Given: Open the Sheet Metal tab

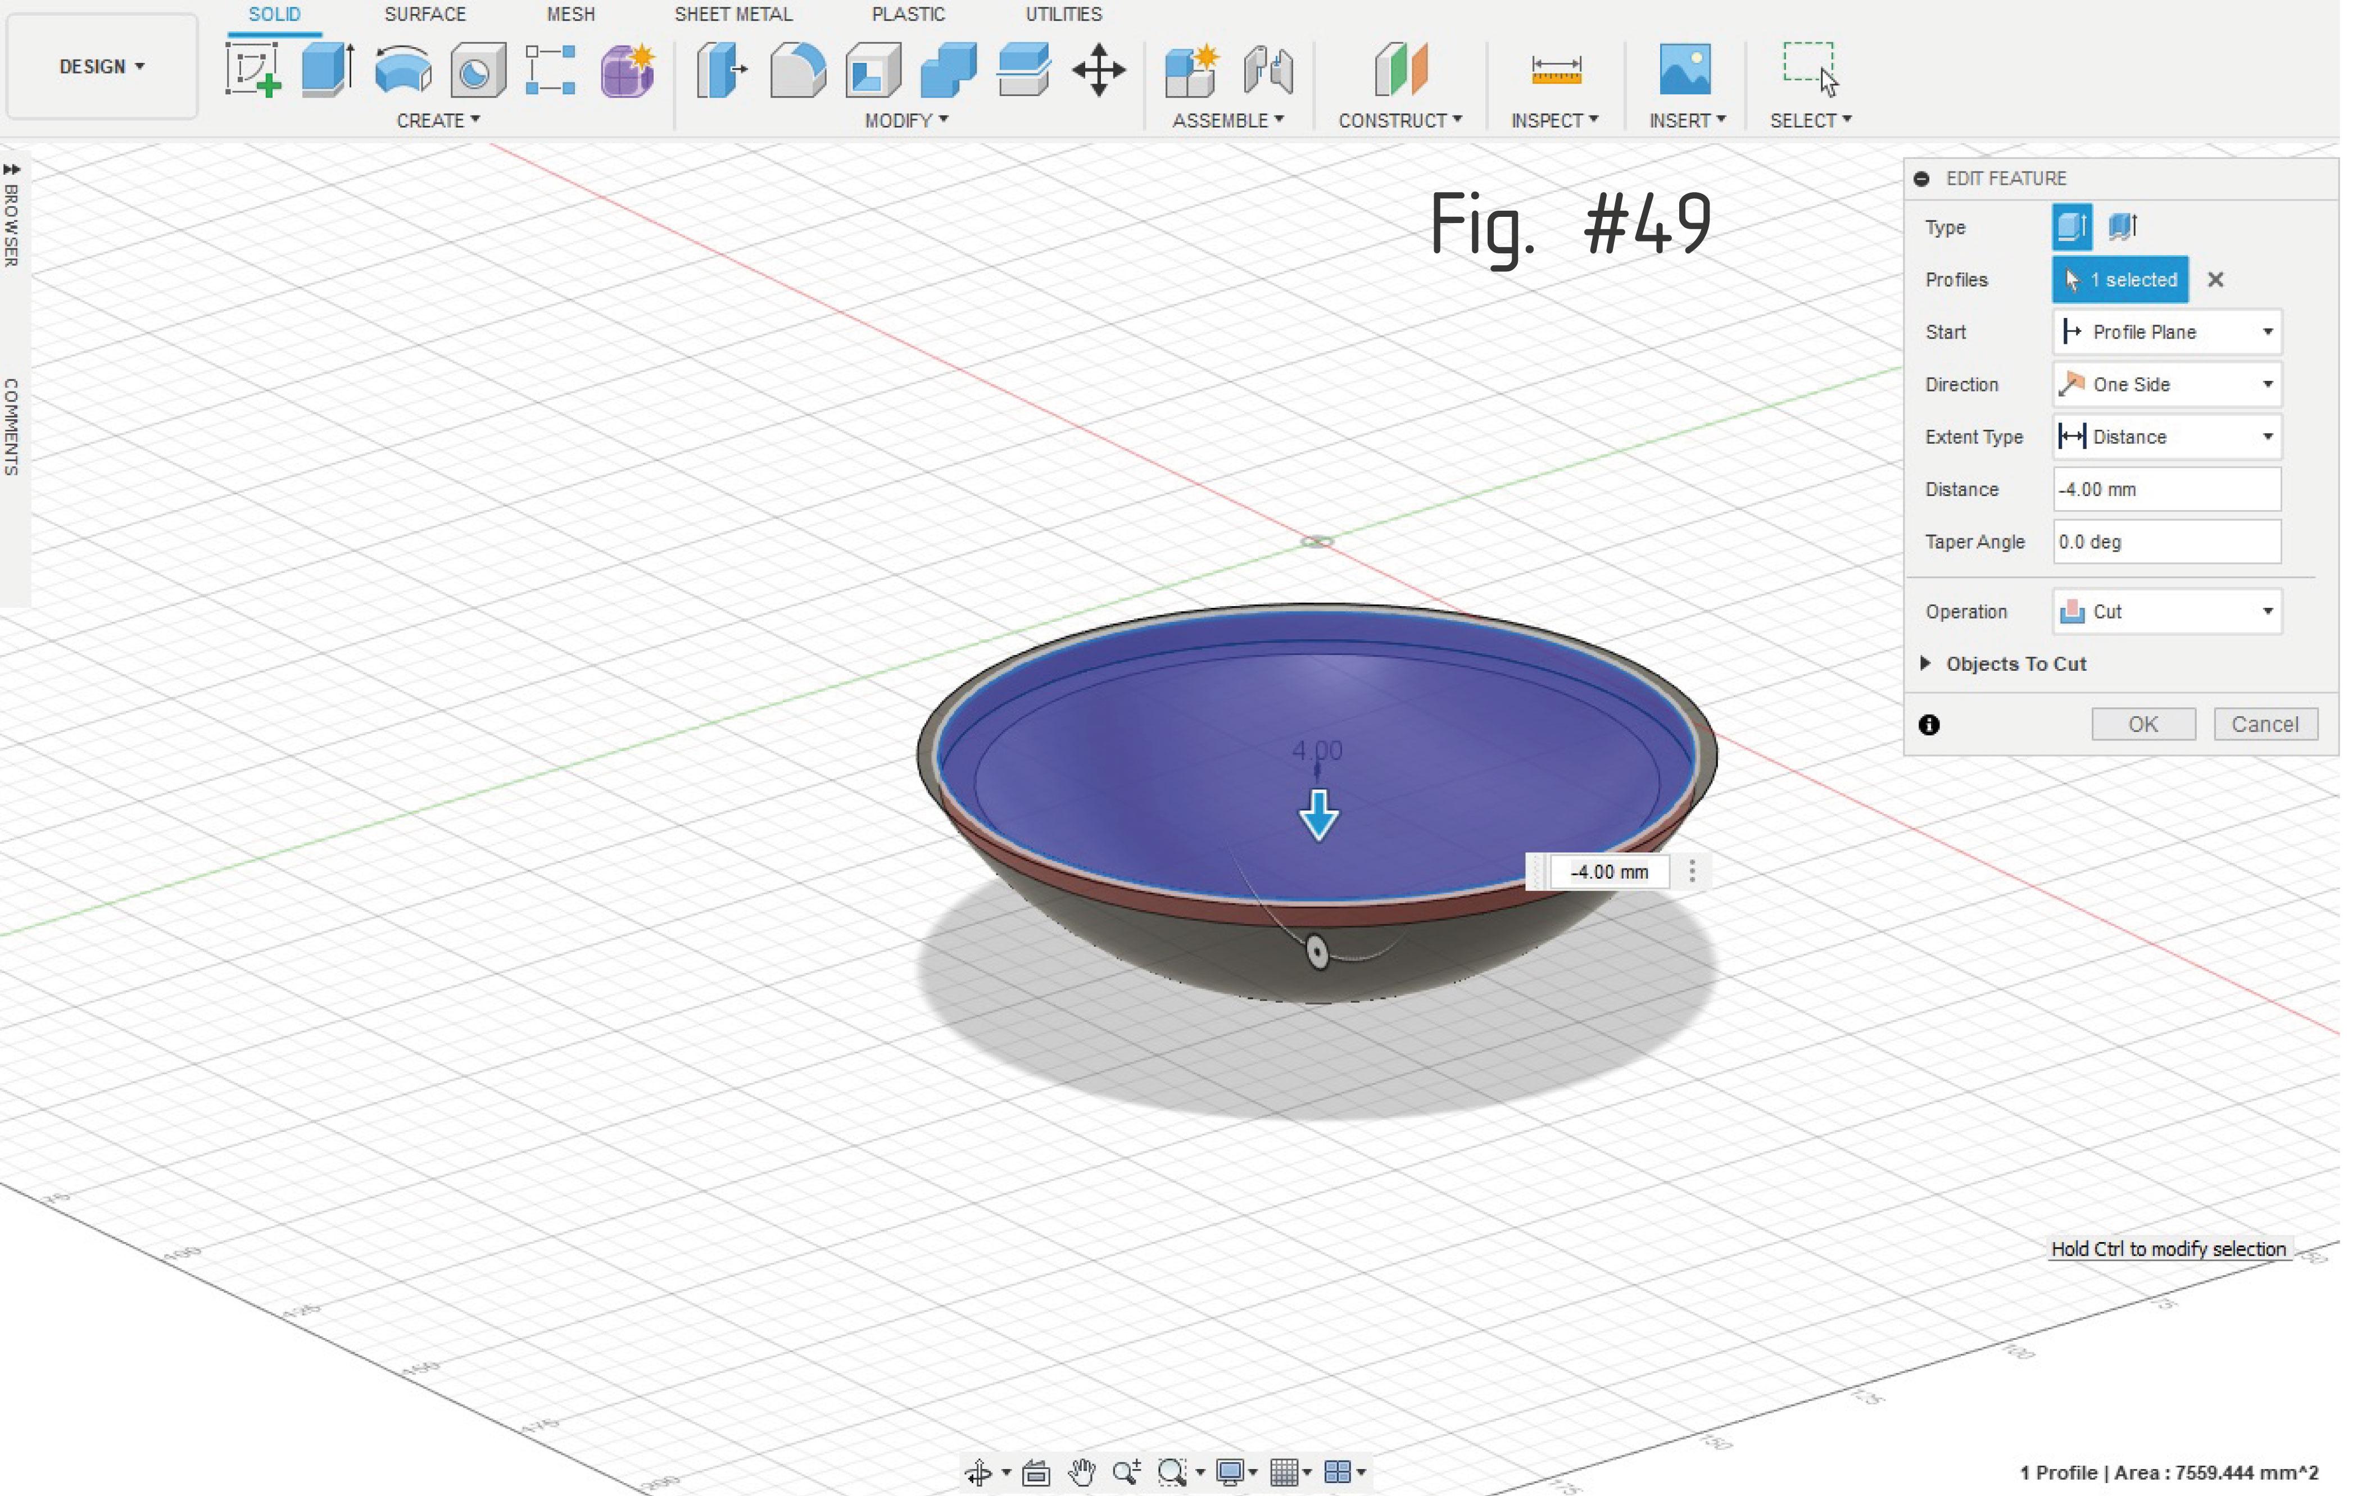Looking at the screenshot, I should 733,15.
